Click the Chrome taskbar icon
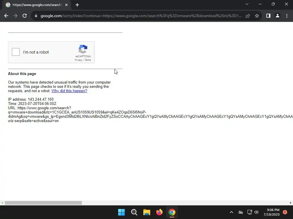 172,212
